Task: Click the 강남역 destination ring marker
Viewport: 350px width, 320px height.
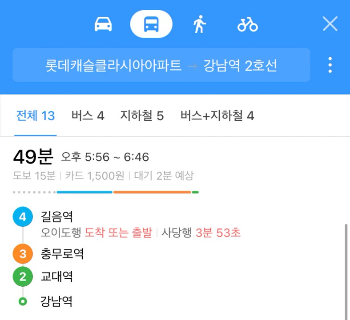Action: (23, 301)
